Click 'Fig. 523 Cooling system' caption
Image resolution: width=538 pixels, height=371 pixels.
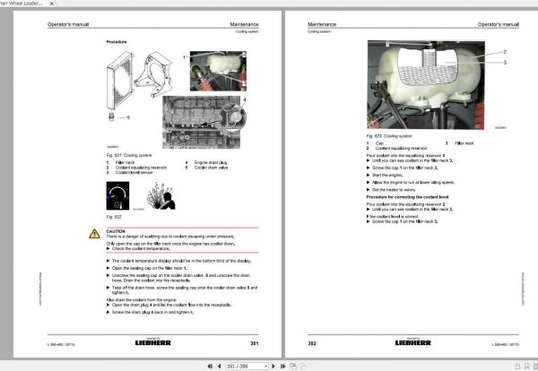point(389,136)
